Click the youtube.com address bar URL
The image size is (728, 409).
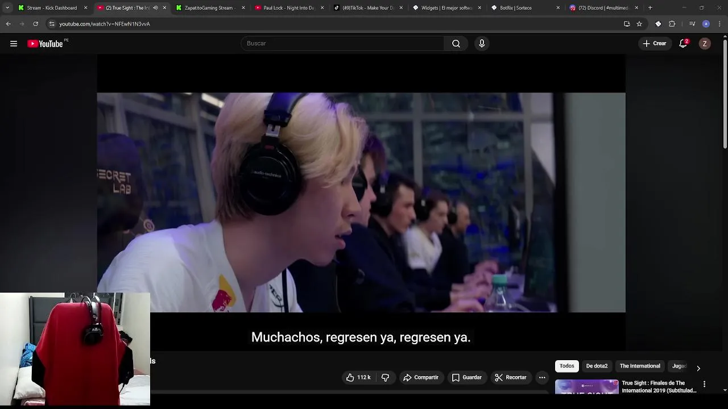click(x=105, y=24)
